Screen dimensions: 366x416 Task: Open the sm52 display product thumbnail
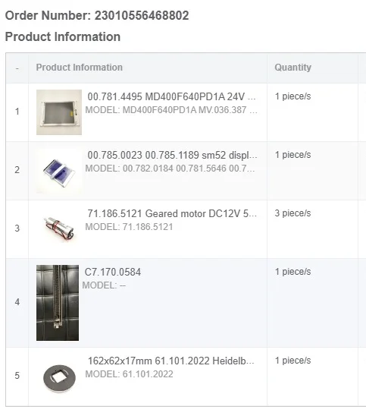(59, 171)
